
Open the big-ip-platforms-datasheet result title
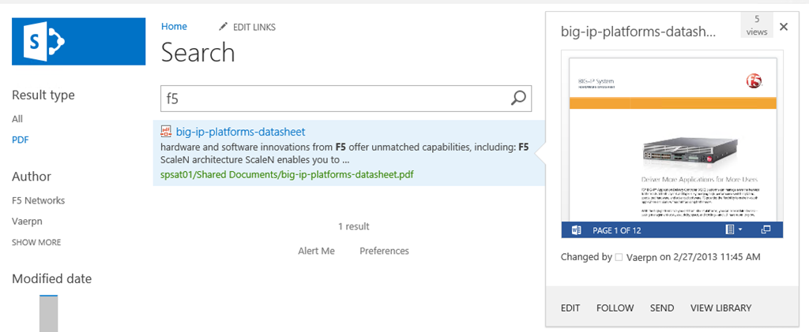(x=240, y=131)
